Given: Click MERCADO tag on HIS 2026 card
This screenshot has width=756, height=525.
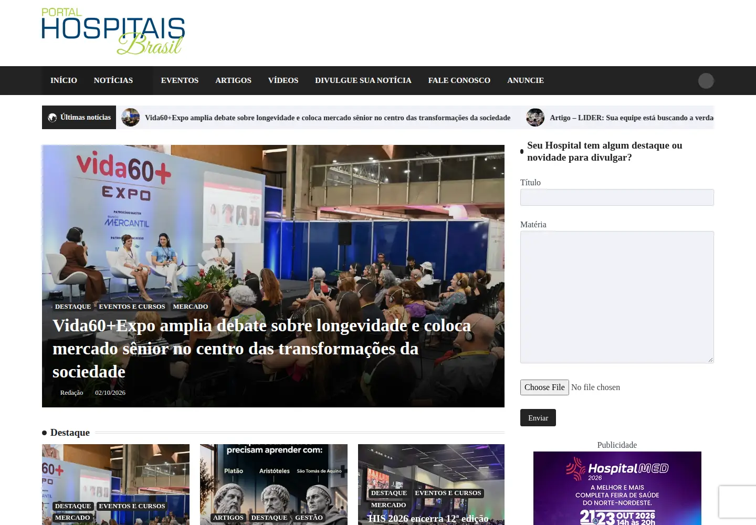Looking at the screenshot, I should pyautogui.click(x=388, y=505).
